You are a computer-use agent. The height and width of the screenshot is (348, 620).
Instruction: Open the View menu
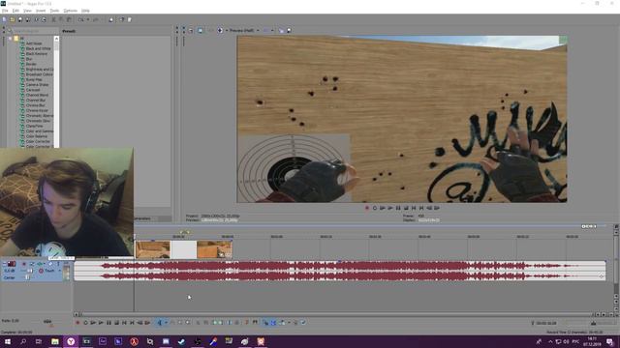click(27, 11)
